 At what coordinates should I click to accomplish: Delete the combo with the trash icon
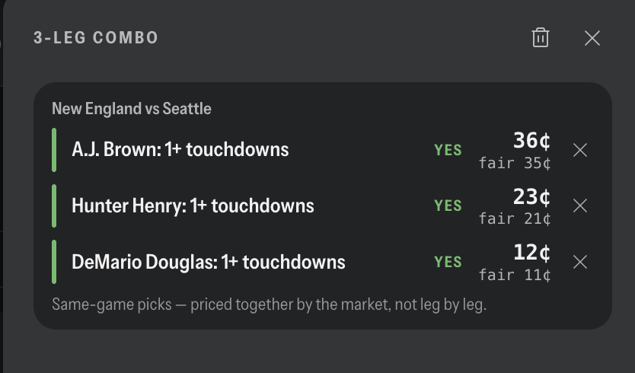pyautogui.click(x=541, y=37)
